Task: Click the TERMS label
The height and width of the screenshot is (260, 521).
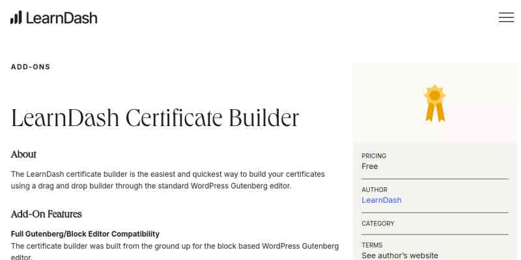Action: pos(372,245)
